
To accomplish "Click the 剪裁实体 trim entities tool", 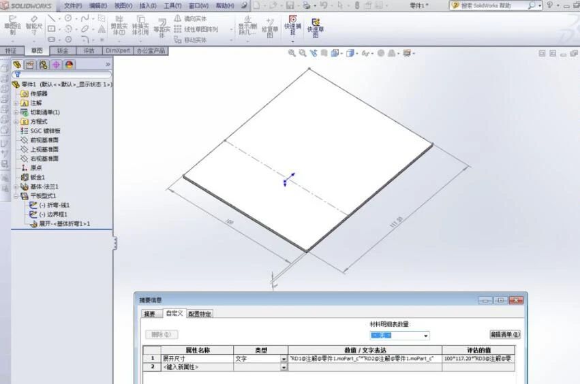I will [119, 26].
